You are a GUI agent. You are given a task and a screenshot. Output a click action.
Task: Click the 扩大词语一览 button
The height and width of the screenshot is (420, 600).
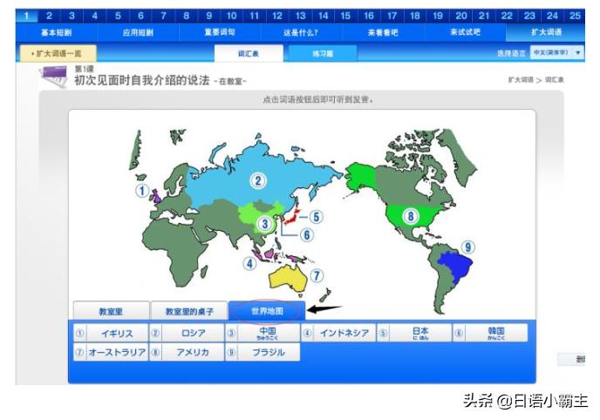coord(58,53)
